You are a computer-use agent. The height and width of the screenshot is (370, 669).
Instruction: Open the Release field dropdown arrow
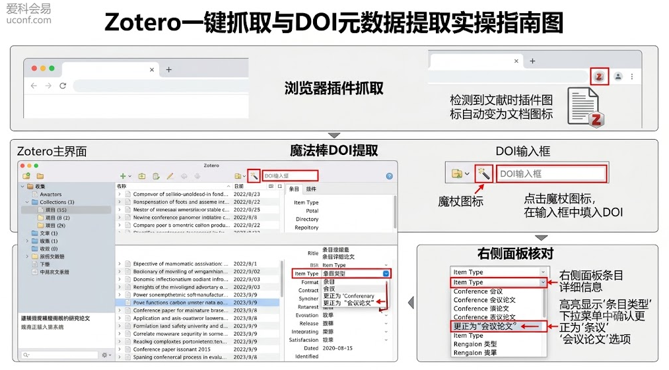click(x=386, y=324)
